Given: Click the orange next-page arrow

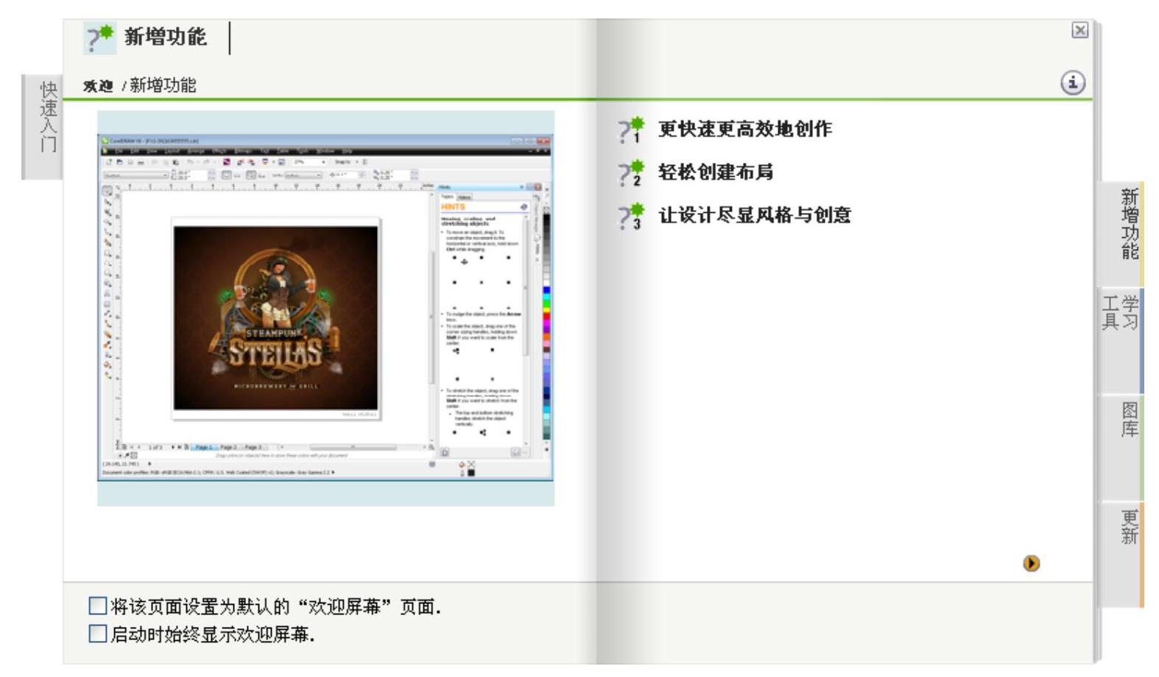Looking at the screenshot, I should (x=1031, y=564).
